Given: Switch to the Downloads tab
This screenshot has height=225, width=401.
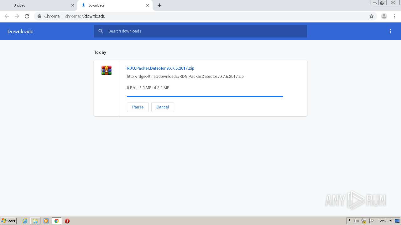Looking at the screenshot, I should pos(115,5).
